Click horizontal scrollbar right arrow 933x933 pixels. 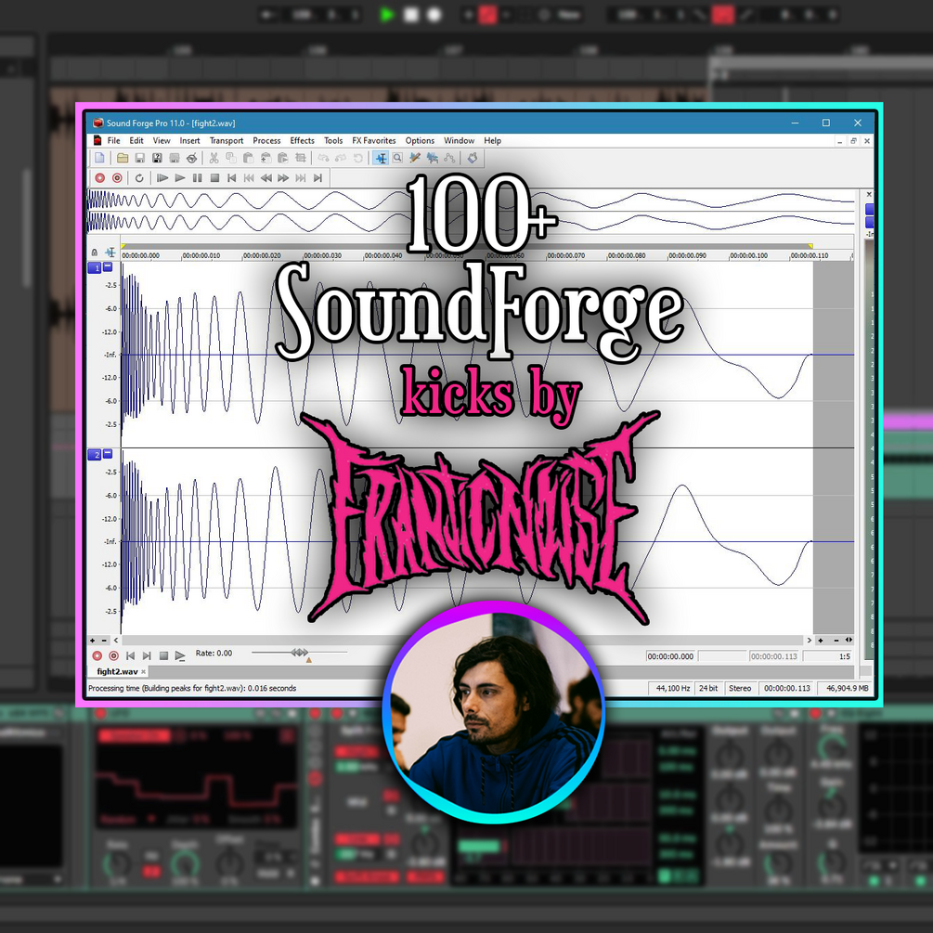point(809,641)
